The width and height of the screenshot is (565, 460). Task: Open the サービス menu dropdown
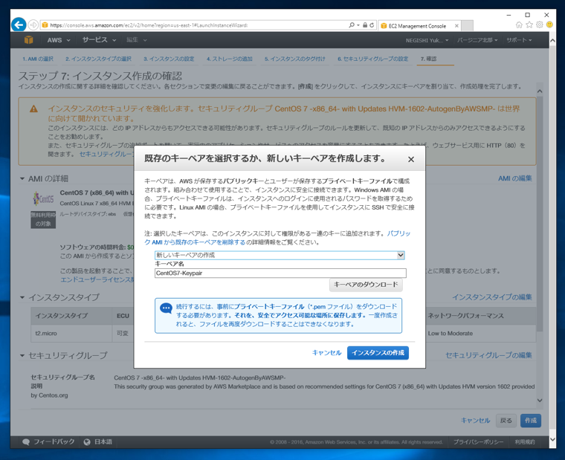tap(99, 40)
